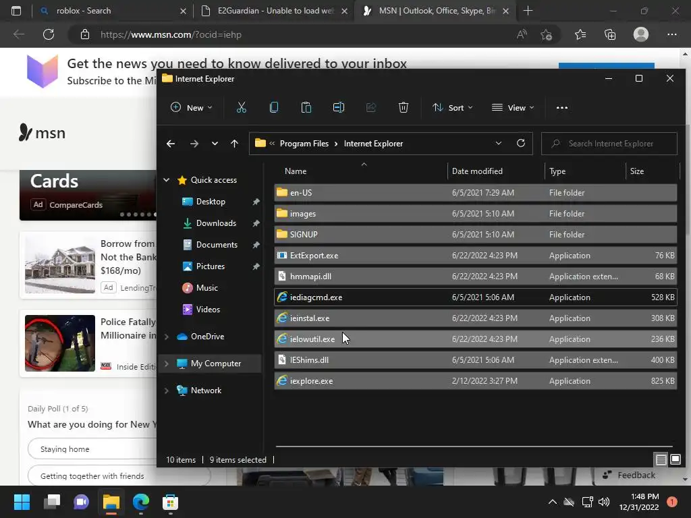Screen dimensions: 691x518
Task: Select the iexplore.exe file
Action: 475,381
